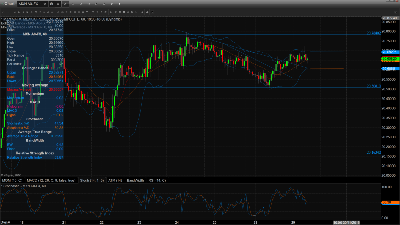Click the interval clock icon beside 60

(58, 4)
